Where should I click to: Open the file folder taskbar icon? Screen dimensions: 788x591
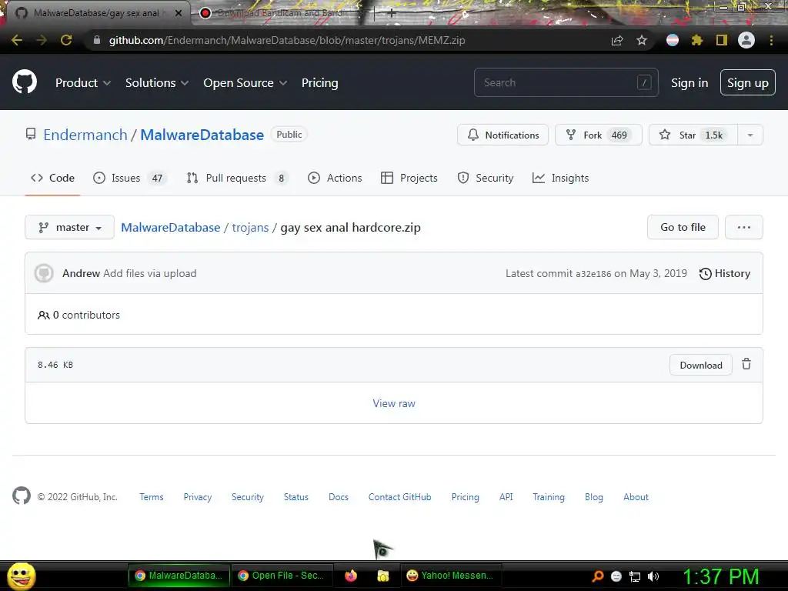[383, 576]
